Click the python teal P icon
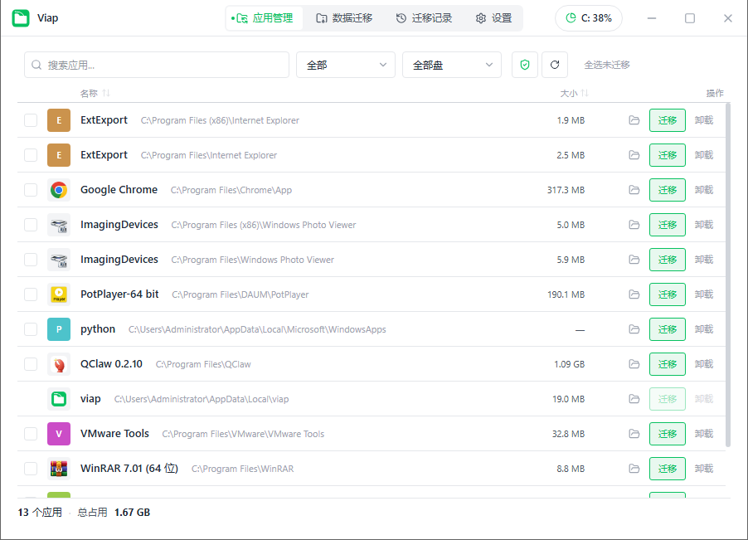Image resolution: width=748 pixels, height=540 pixels. [x=59, y=329]
